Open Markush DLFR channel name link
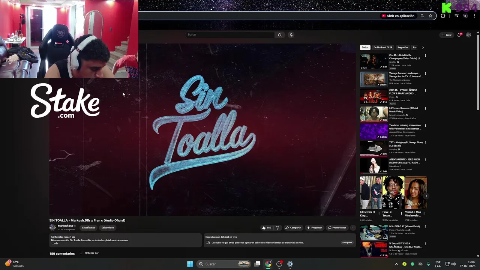 point(67,226)
